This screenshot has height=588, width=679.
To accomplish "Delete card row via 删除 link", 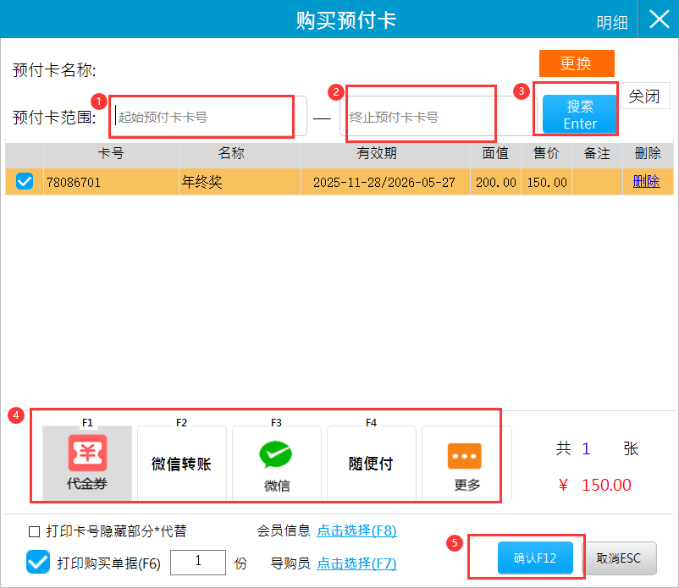I will click(646, 181).
